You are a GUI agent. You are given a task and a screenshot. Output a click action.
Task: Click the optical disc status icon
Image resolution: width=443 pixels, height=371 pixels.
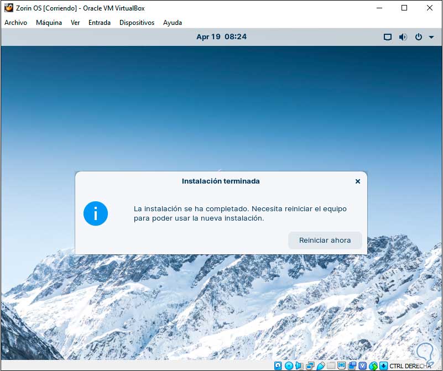point(289,365)
